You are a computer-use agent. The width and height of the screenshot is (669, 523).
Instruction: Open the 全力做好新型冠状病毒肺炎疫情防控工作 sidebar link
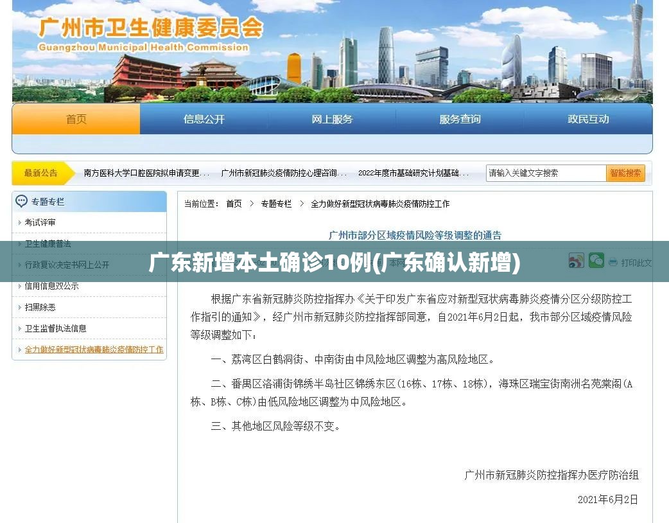[x=94, y=350]
